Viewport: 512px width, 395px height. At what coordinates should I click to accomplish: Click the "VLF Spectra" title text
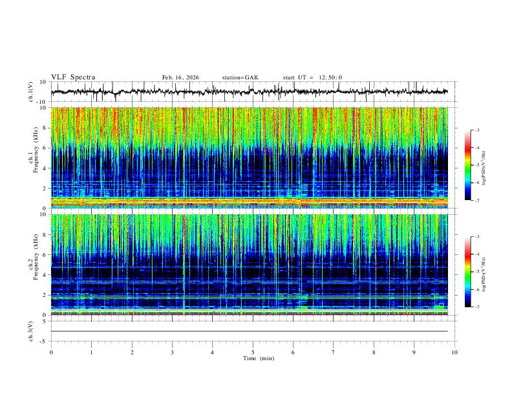73,77
